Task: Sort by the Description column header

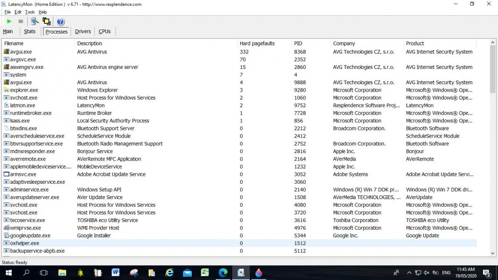Action: tap(156, 43)
